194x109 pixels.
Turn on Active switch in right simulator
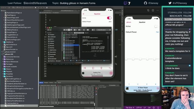(x=156, y=26)
